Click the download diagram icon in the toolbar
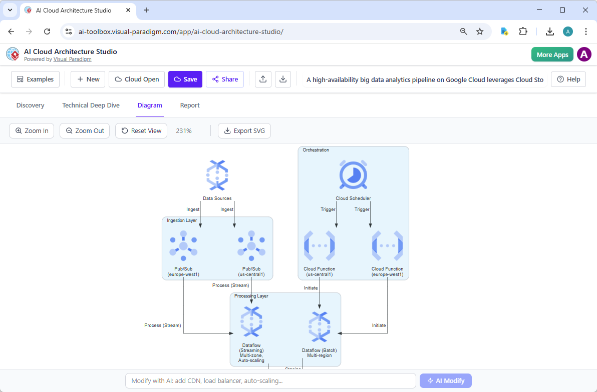Viewport: 597px width, 392px height. 283,79
